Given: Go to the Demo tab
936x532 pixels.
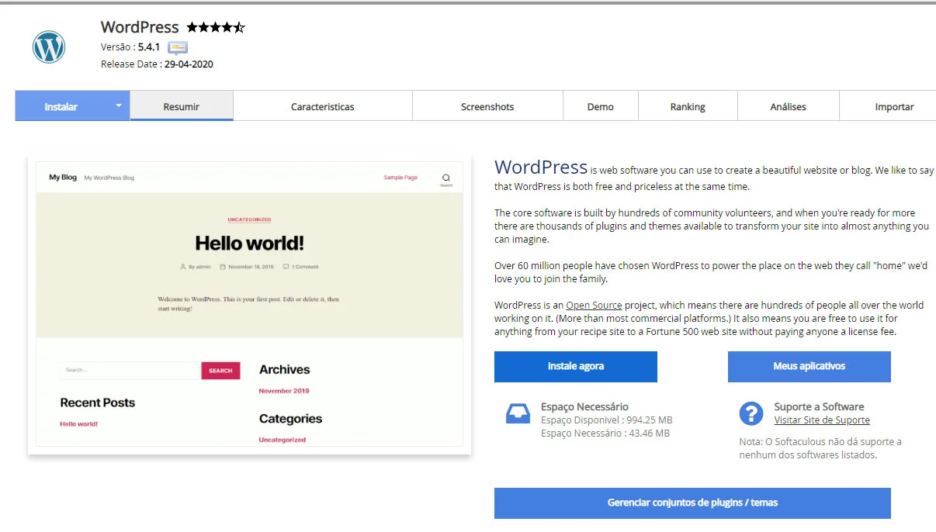Looking at the screenshot, I should click(600, 107).
